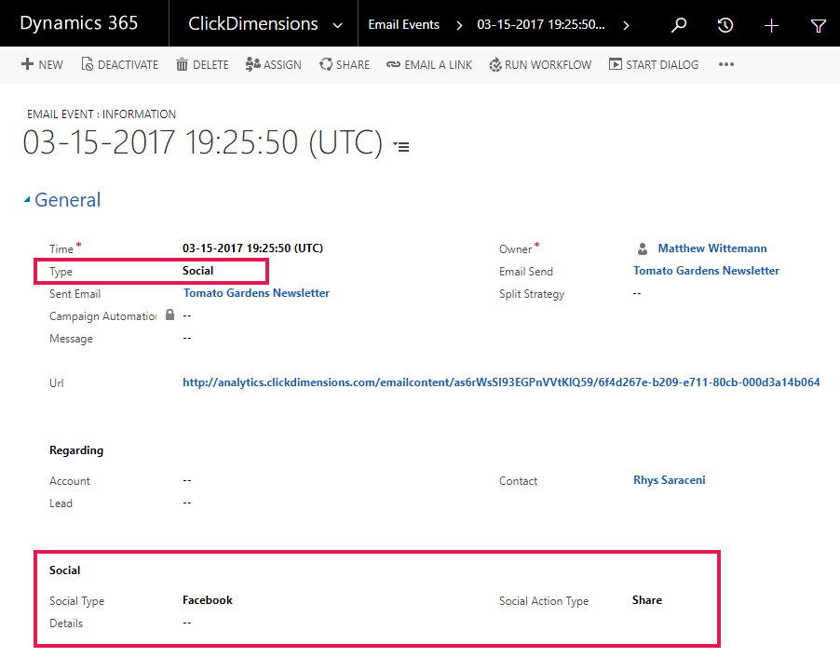Click the 'Social' section heading
Image resolution: width=840 pixels, height=657 pixels.
pos(65,570)
